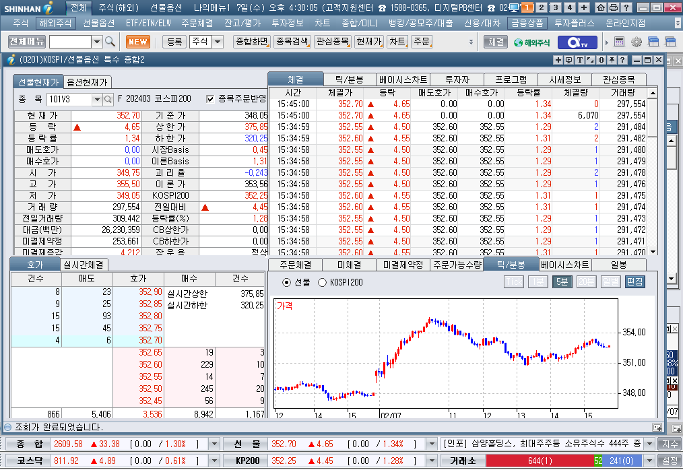The height and width of the screenshot is (470, 683).
Task: Open the 선물 ticker dropdown in bottom bar
Action: 432,444
